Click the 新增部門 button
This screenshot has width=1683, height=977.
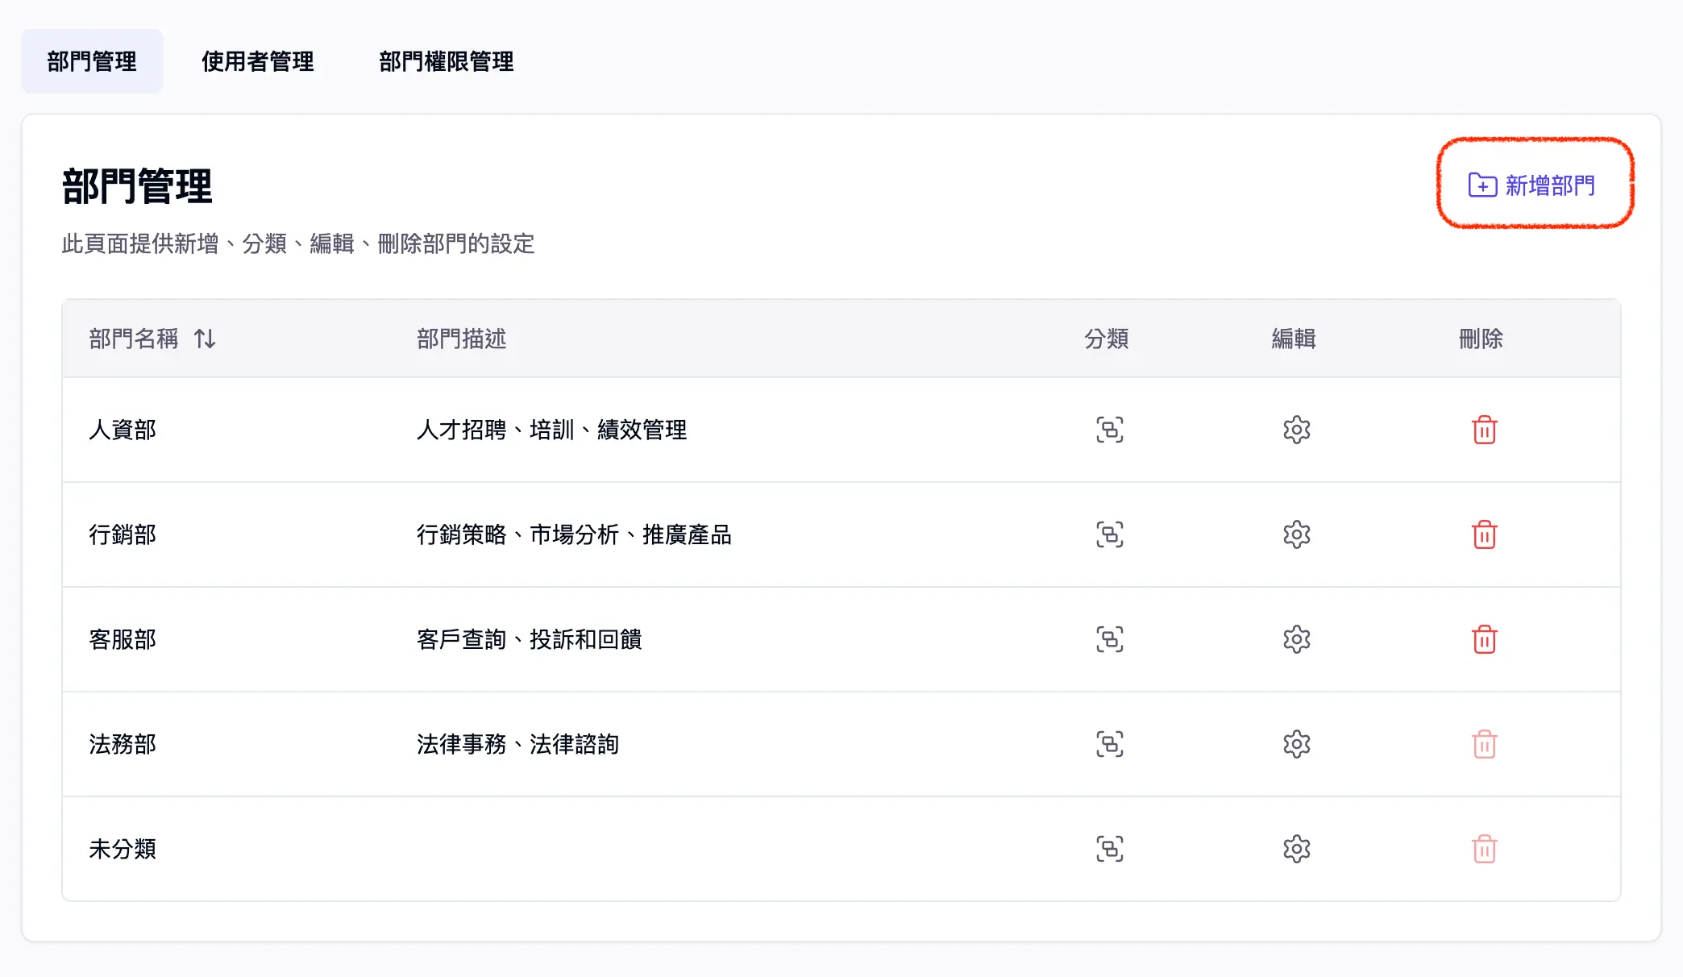(x=1531, y=185)
